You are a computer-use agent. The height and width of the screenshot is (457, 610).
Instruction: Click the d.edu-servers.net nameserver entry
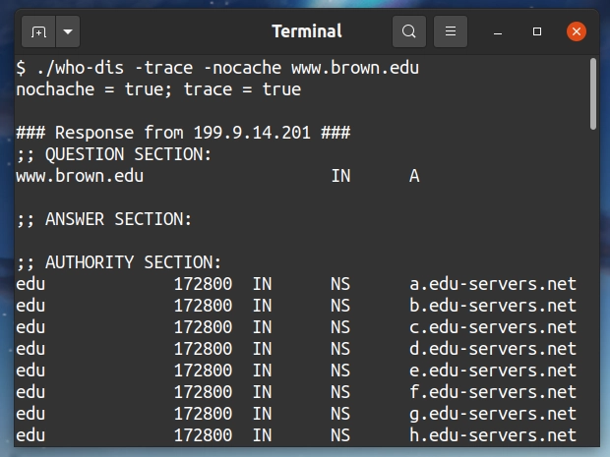[x=492, y=349]
